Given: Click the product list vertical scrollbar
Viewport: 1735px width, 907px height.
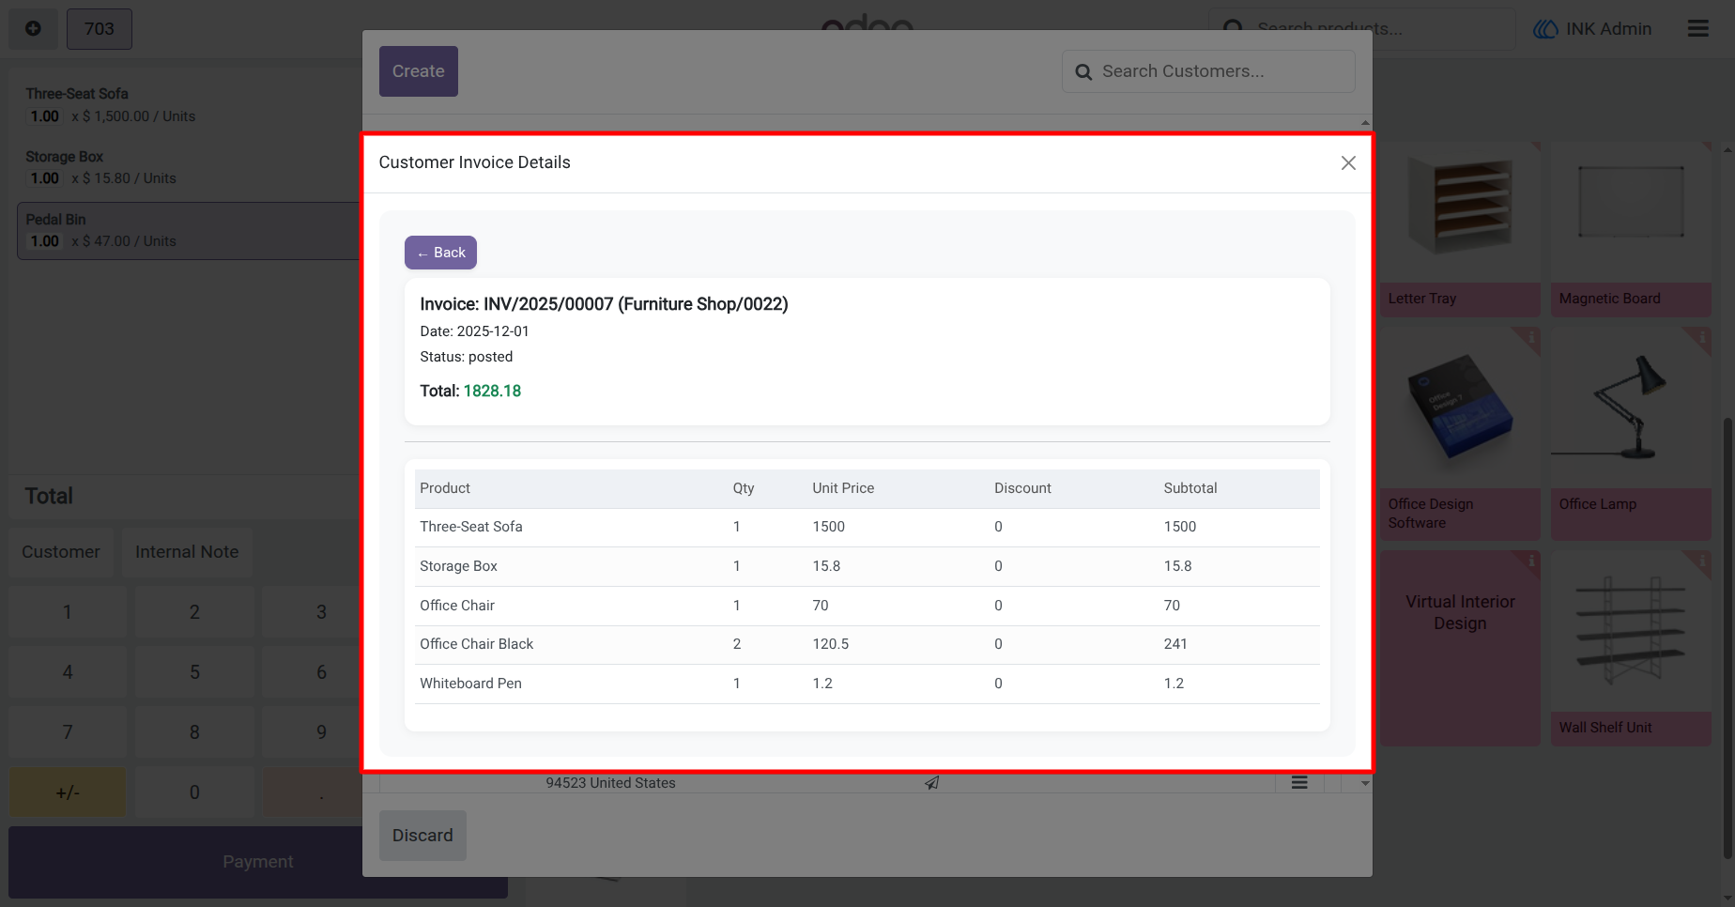Looking at the screenshot, I should click(1728, 638).
